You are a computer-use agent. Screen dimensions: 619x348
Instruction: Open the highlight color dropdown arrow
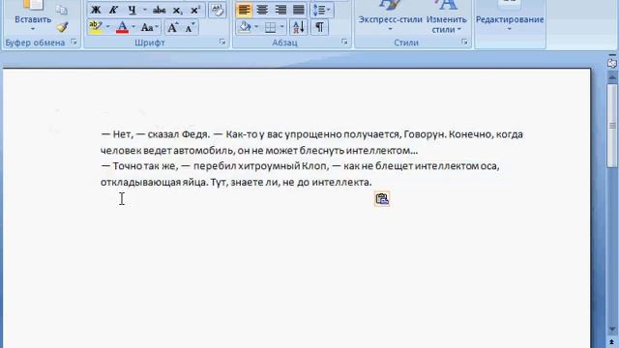107,27
